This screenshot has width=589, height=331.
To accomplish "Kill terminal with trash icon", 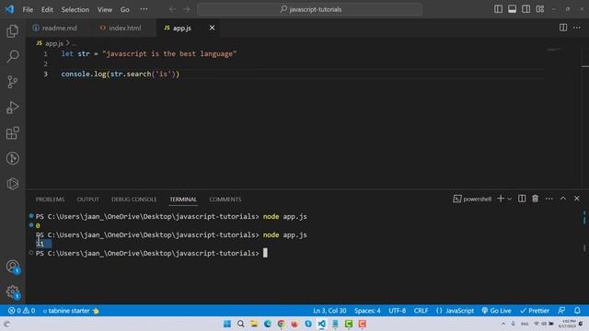I will pyautogui.click(x=535, y=199).
